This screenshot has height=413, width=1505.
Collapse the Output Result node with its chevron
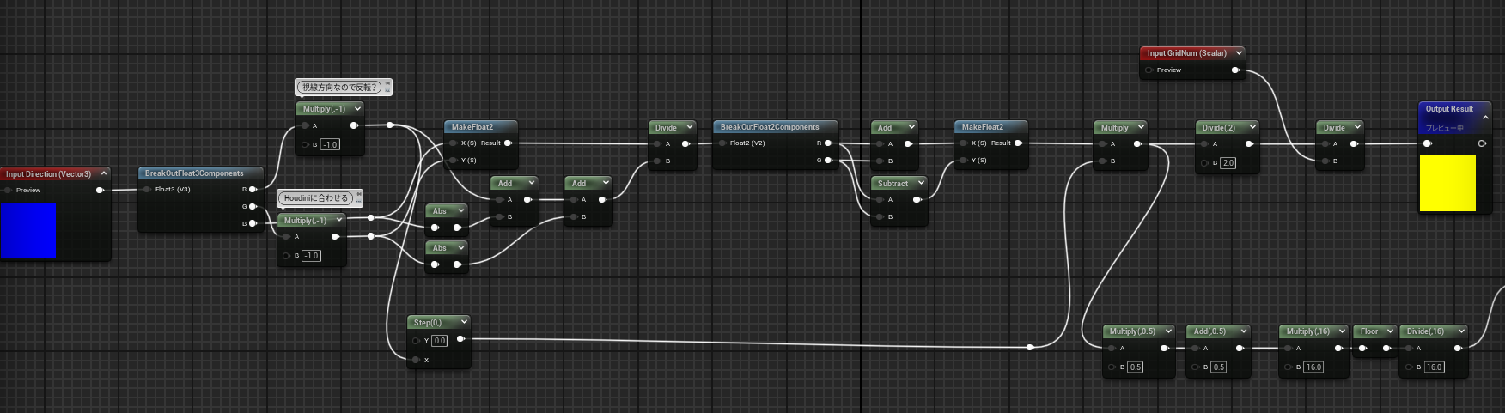click(1485, 117)
